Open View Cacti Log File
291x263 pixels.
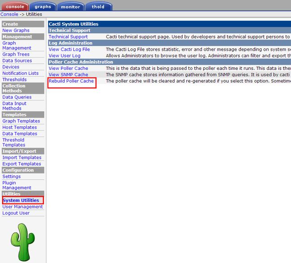pos(69,49)
